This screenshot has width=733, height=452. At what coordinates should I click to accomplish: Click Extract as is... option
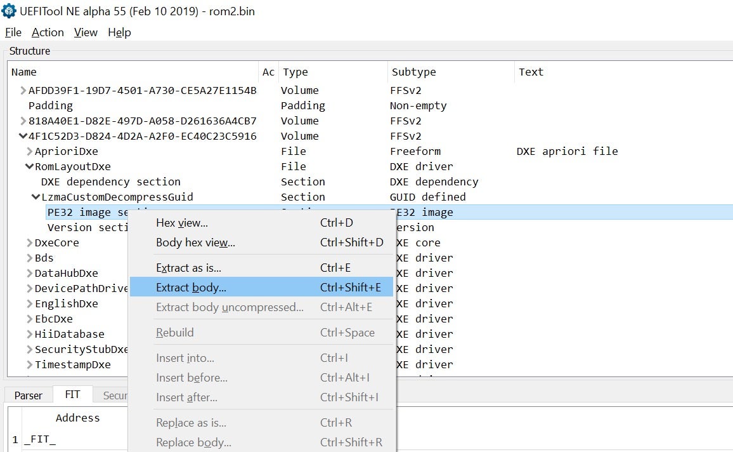click(188, 268)
